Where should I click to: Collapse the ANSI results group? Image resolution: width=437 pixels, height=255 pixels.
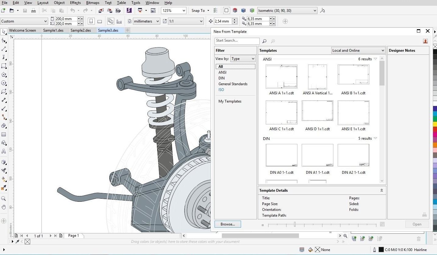coord(375,59)
